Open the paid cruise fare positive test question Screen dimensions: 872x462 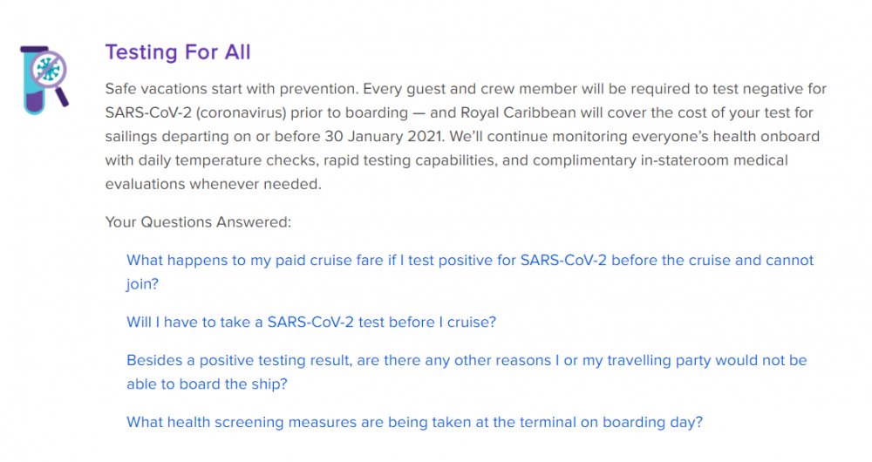[x=470, y=272]
